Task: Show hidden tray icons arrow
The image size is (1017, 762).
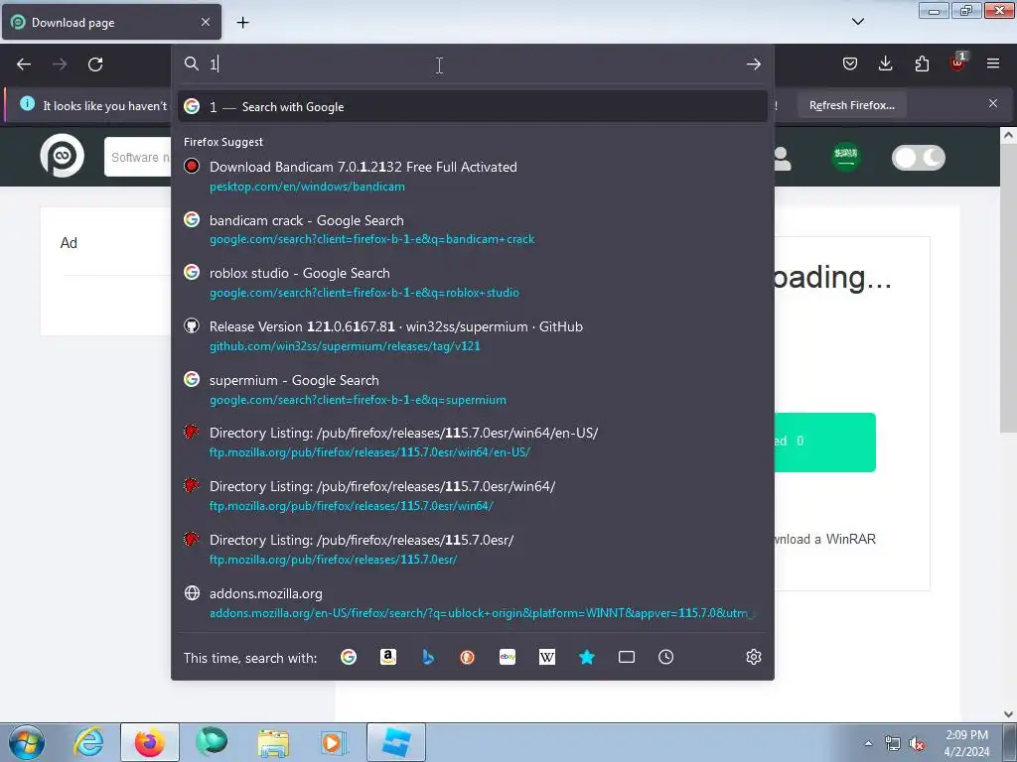Action: point(868,743)
